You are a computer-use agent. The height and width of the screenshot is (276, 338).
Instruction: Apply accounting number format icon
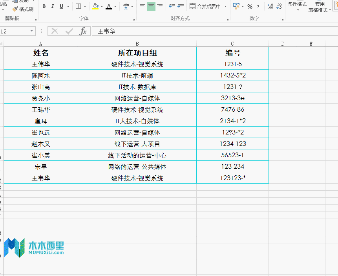pos(236,6)
